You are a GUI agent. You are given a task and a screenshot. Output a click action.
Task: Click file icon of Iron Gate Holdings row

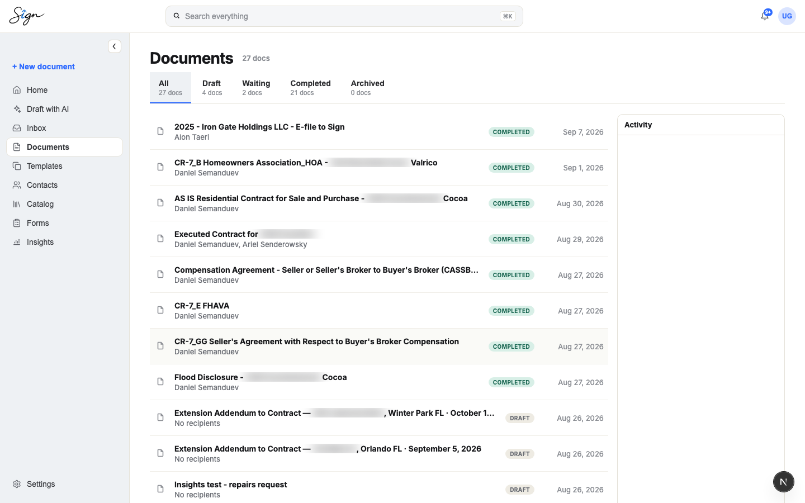tap(160, 131)
